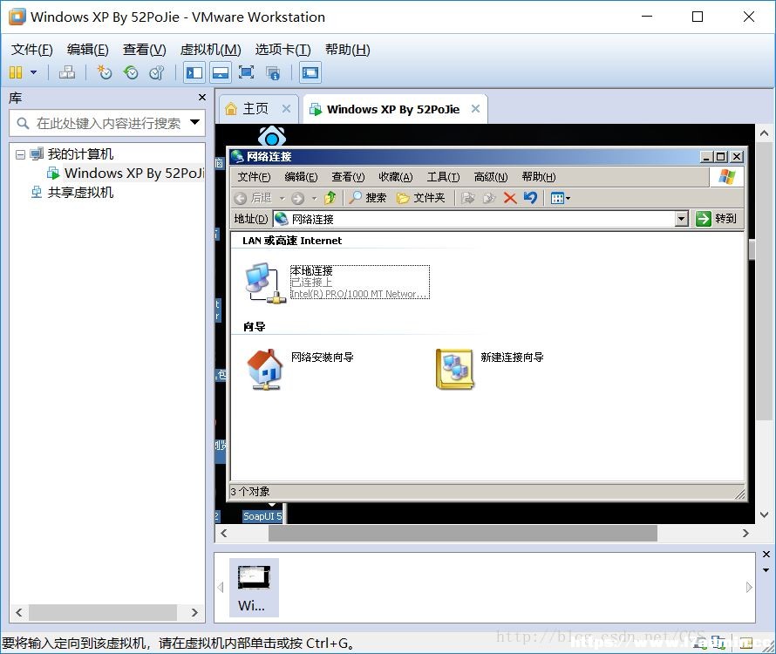Viewport: 776px width, 654px height.
Task: Click the 3 个对象 status bar text
Action: (250, 491)
